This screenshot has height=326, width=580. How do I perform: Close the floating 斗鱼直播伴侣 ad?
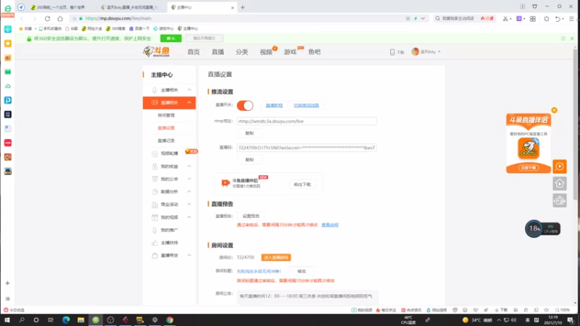[554, 110]
